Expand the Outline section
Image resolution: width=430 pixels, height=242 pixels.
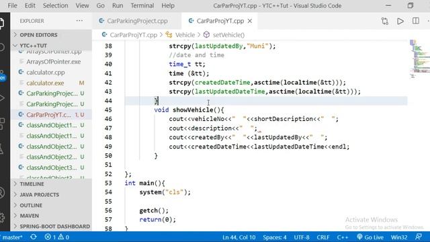(51, 205)
